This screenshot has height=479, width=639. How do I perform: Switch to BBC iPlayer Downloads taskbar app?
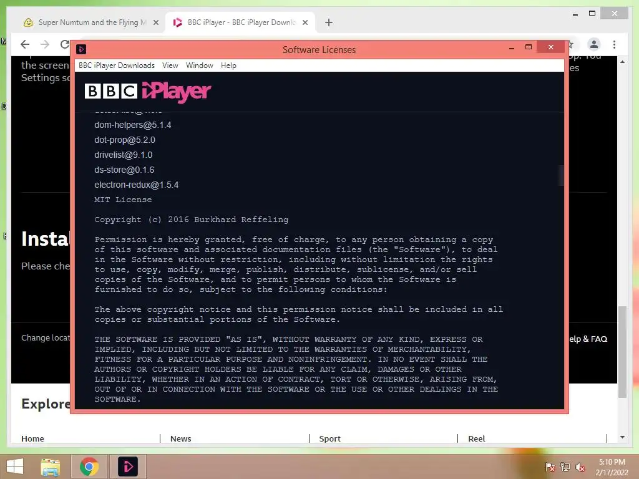127,467
